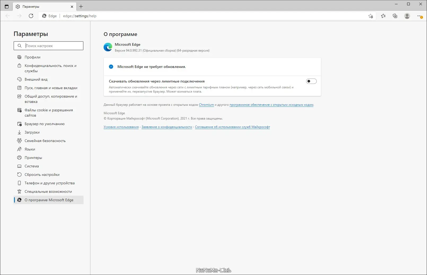Open the Условия использования link
Viewport: 427px width, 275px height.
[121, 127]
